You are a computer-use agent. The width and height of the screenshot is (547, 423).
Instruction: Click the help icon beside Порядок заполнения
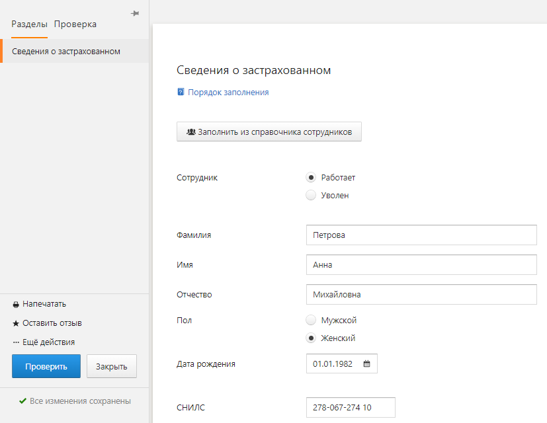click(x=181, y=92)
